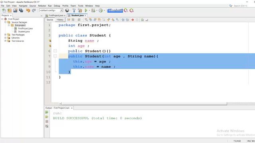The width and height of the screenshot is (255, 143).
Task: Click the Last Edit icon in editor toolbar
Action: tap(69, 20)
